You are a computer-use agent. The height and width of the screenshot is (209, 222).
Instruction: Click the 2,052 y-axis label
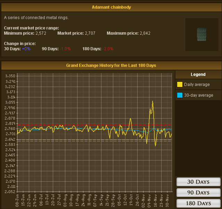tap(10, 192)
